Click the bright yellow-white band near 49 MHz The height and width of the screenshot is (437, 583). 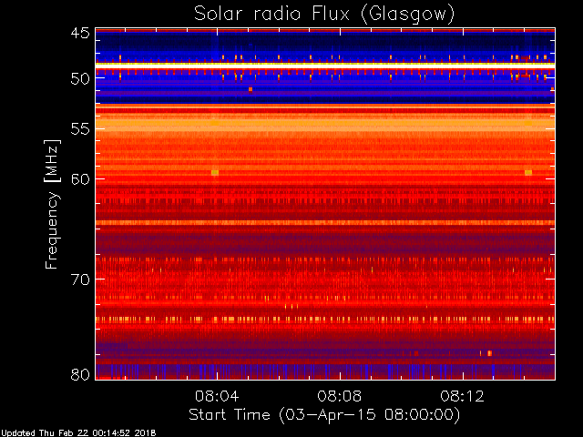coord(325,65)
